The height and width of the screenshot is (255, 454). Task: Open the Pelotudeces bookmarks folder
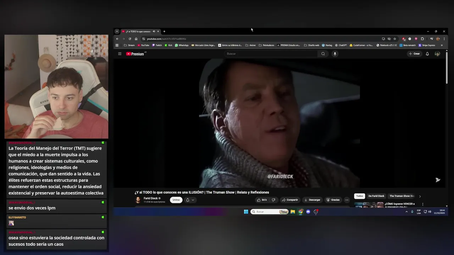(266, 45)
